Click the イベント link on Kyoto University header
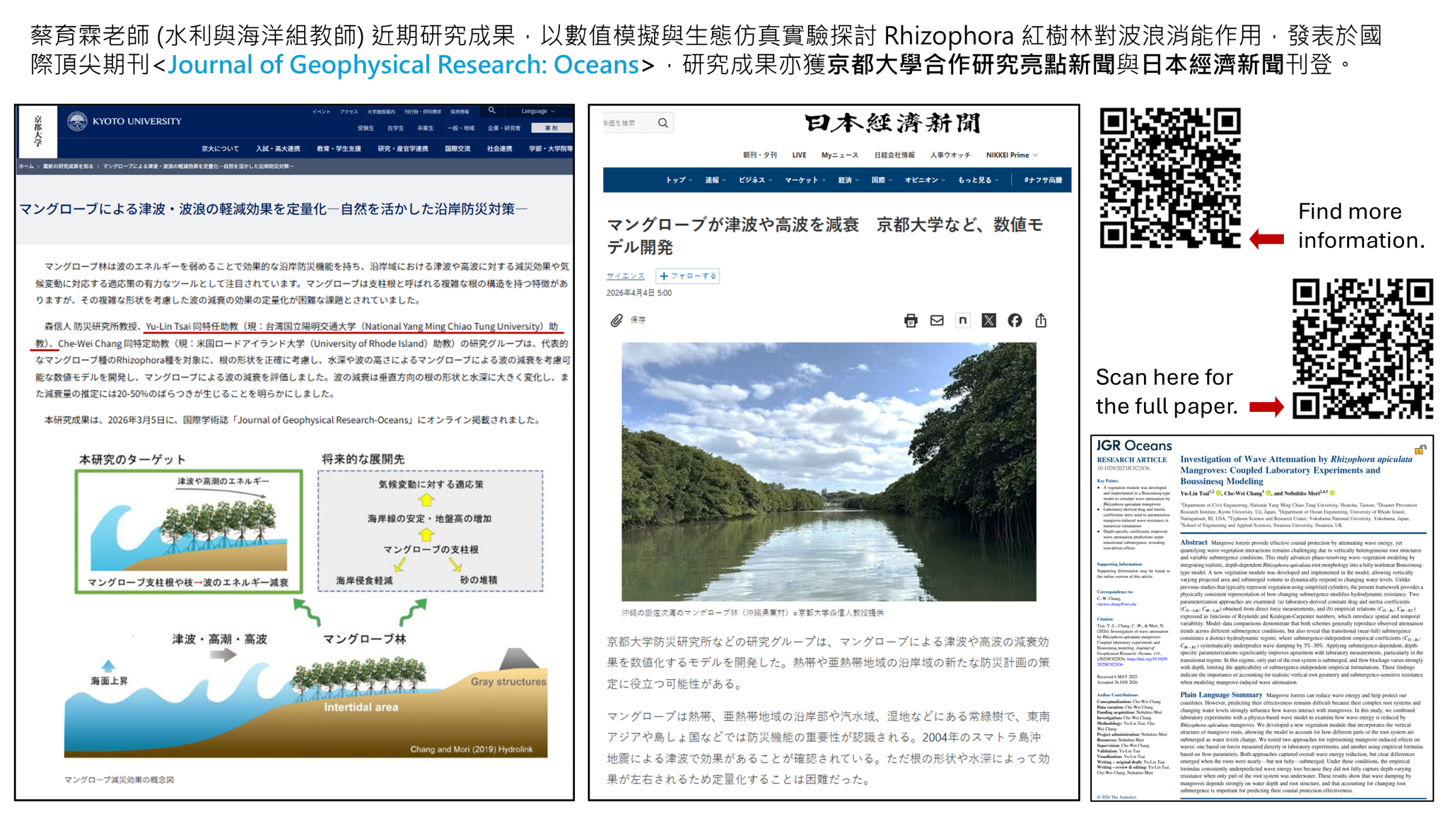Viewport: 1448px width, 814px height. pyautogui.click(x=321, y=112)
